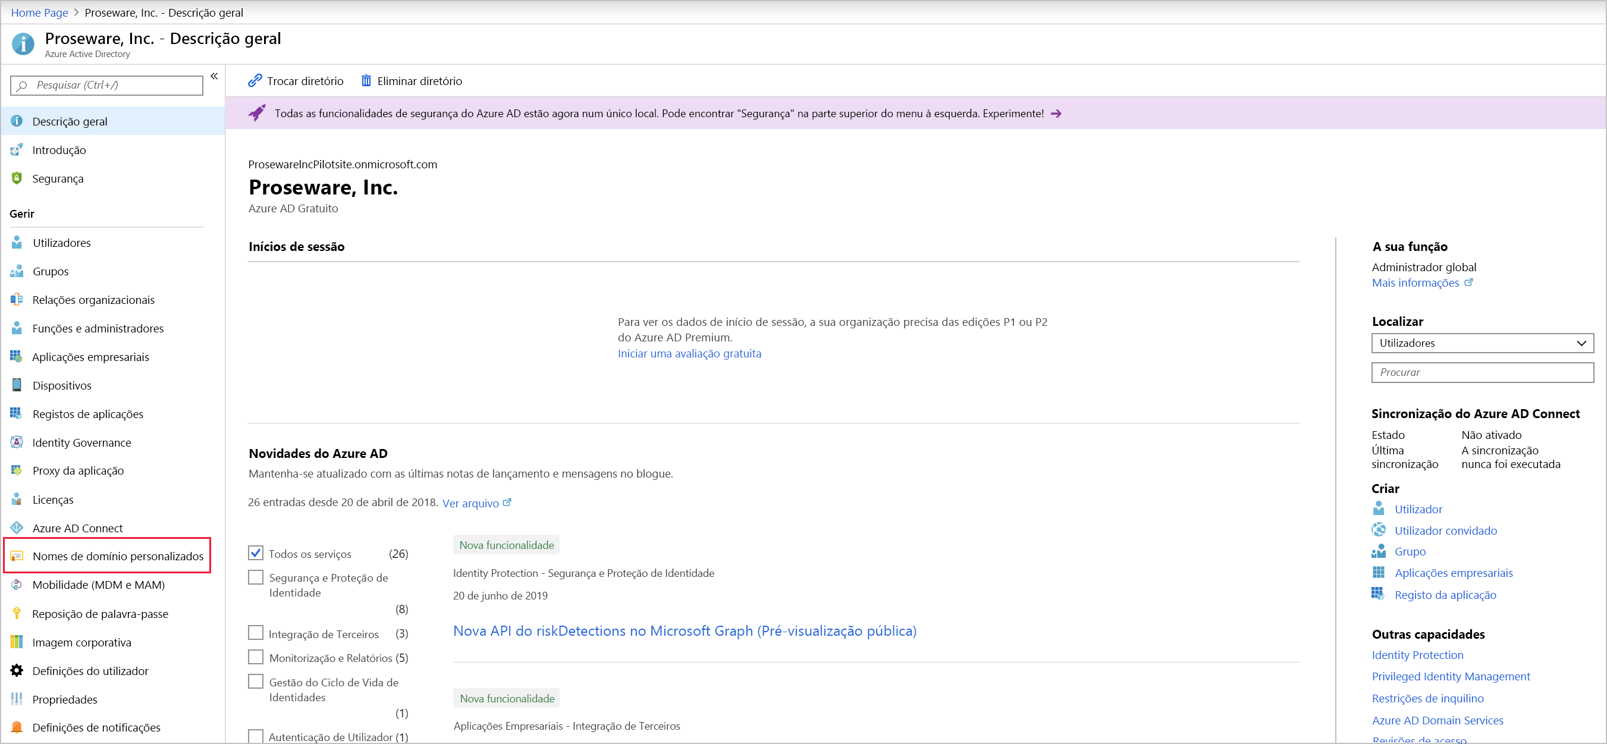The image size is (1607, 744).
Task: Click the Procurar search input
Action: (x=1482, y=372)
